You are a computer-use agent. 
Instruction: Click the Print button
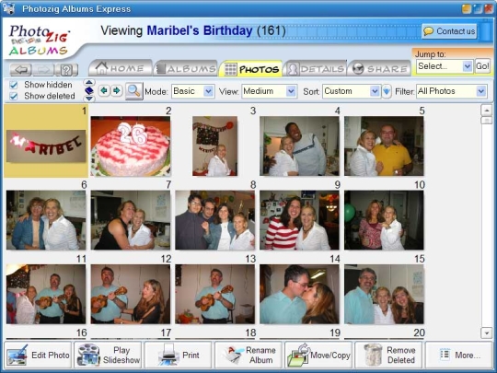point(178,355)
